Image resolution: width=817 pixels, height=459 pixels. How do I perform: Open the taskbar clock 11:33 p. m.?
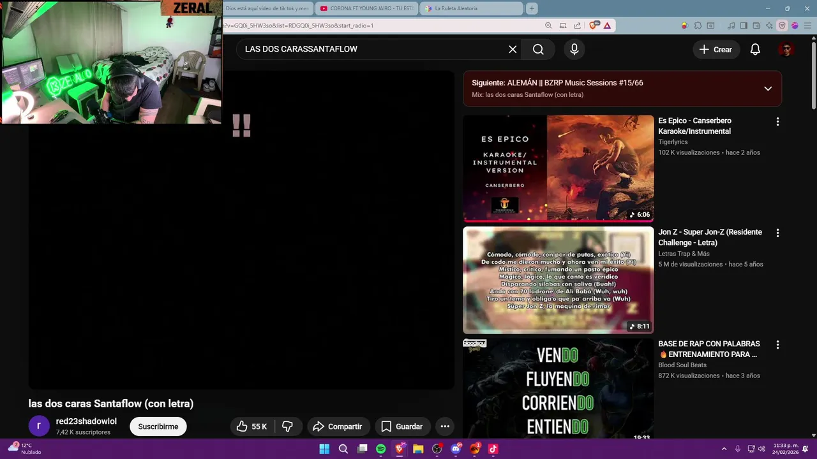click(786, 449)
